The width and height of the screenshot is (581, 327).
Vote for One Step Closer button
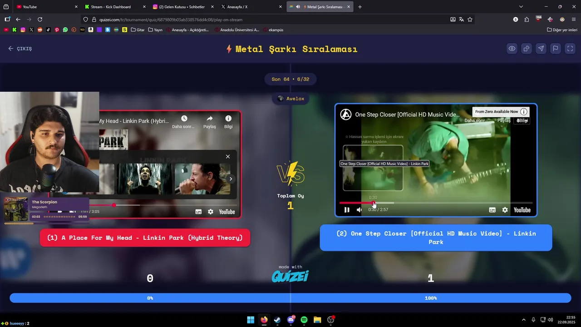(436, 238)
